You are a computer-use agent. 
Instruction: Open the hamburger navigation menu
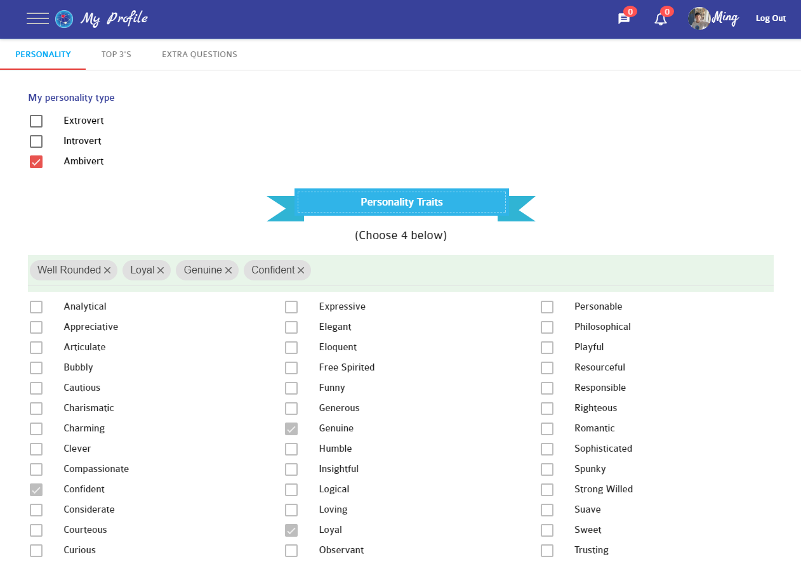click(x=37, y=18)
